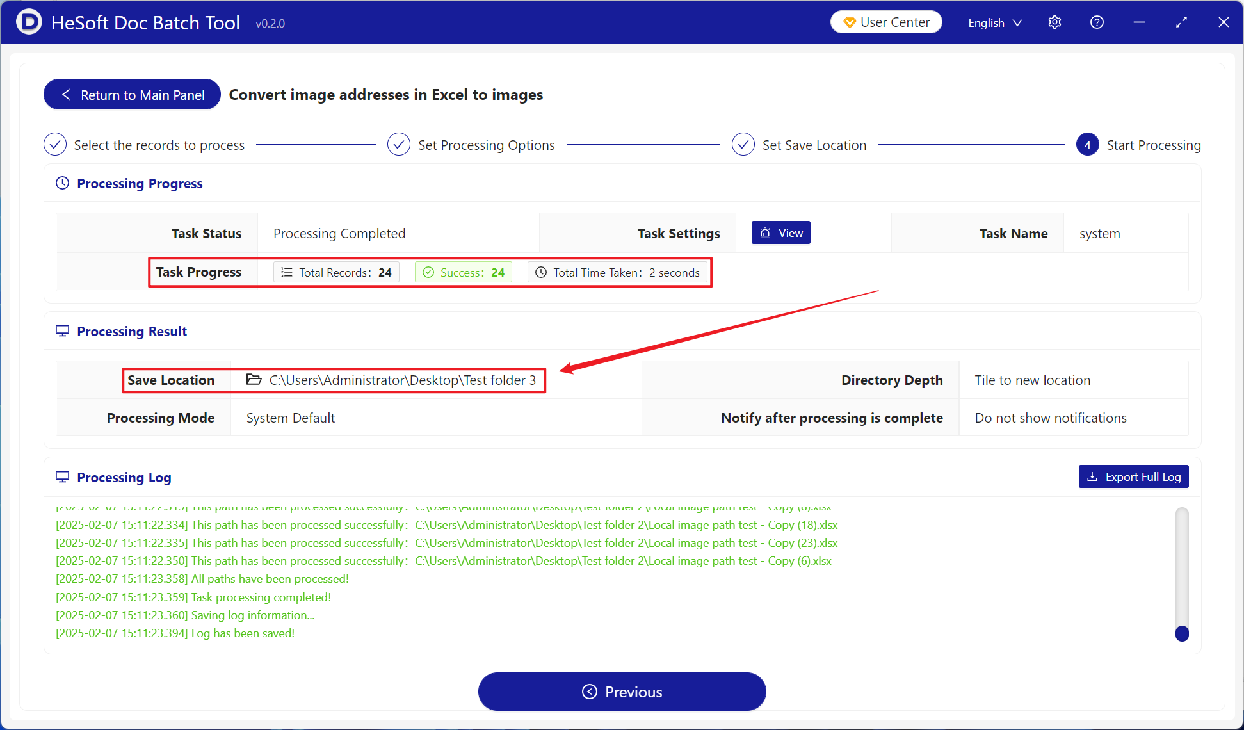The width and height of the screenshot is (1244, 730).
Task: Click the Tile to new location value
Action: tap(1033, 380)
